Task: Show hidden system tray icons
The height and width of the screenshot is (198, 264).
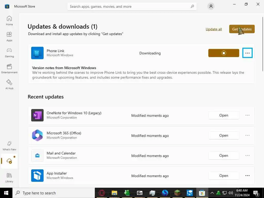Action: [x=212, y=193]
